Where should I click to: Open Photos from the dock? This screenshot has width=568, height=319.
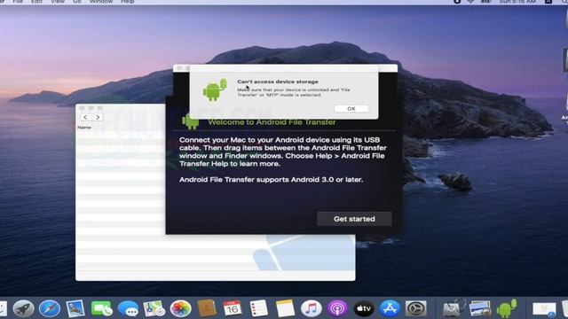click(180, 309)
